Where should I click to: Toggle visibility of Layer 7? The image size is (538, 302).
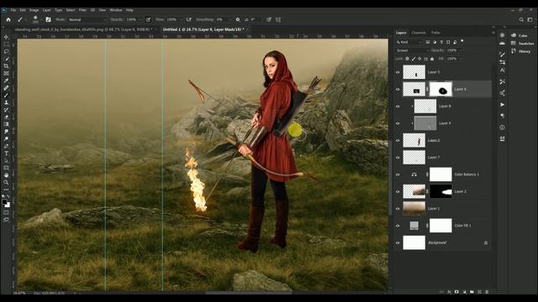pos(398,158)
